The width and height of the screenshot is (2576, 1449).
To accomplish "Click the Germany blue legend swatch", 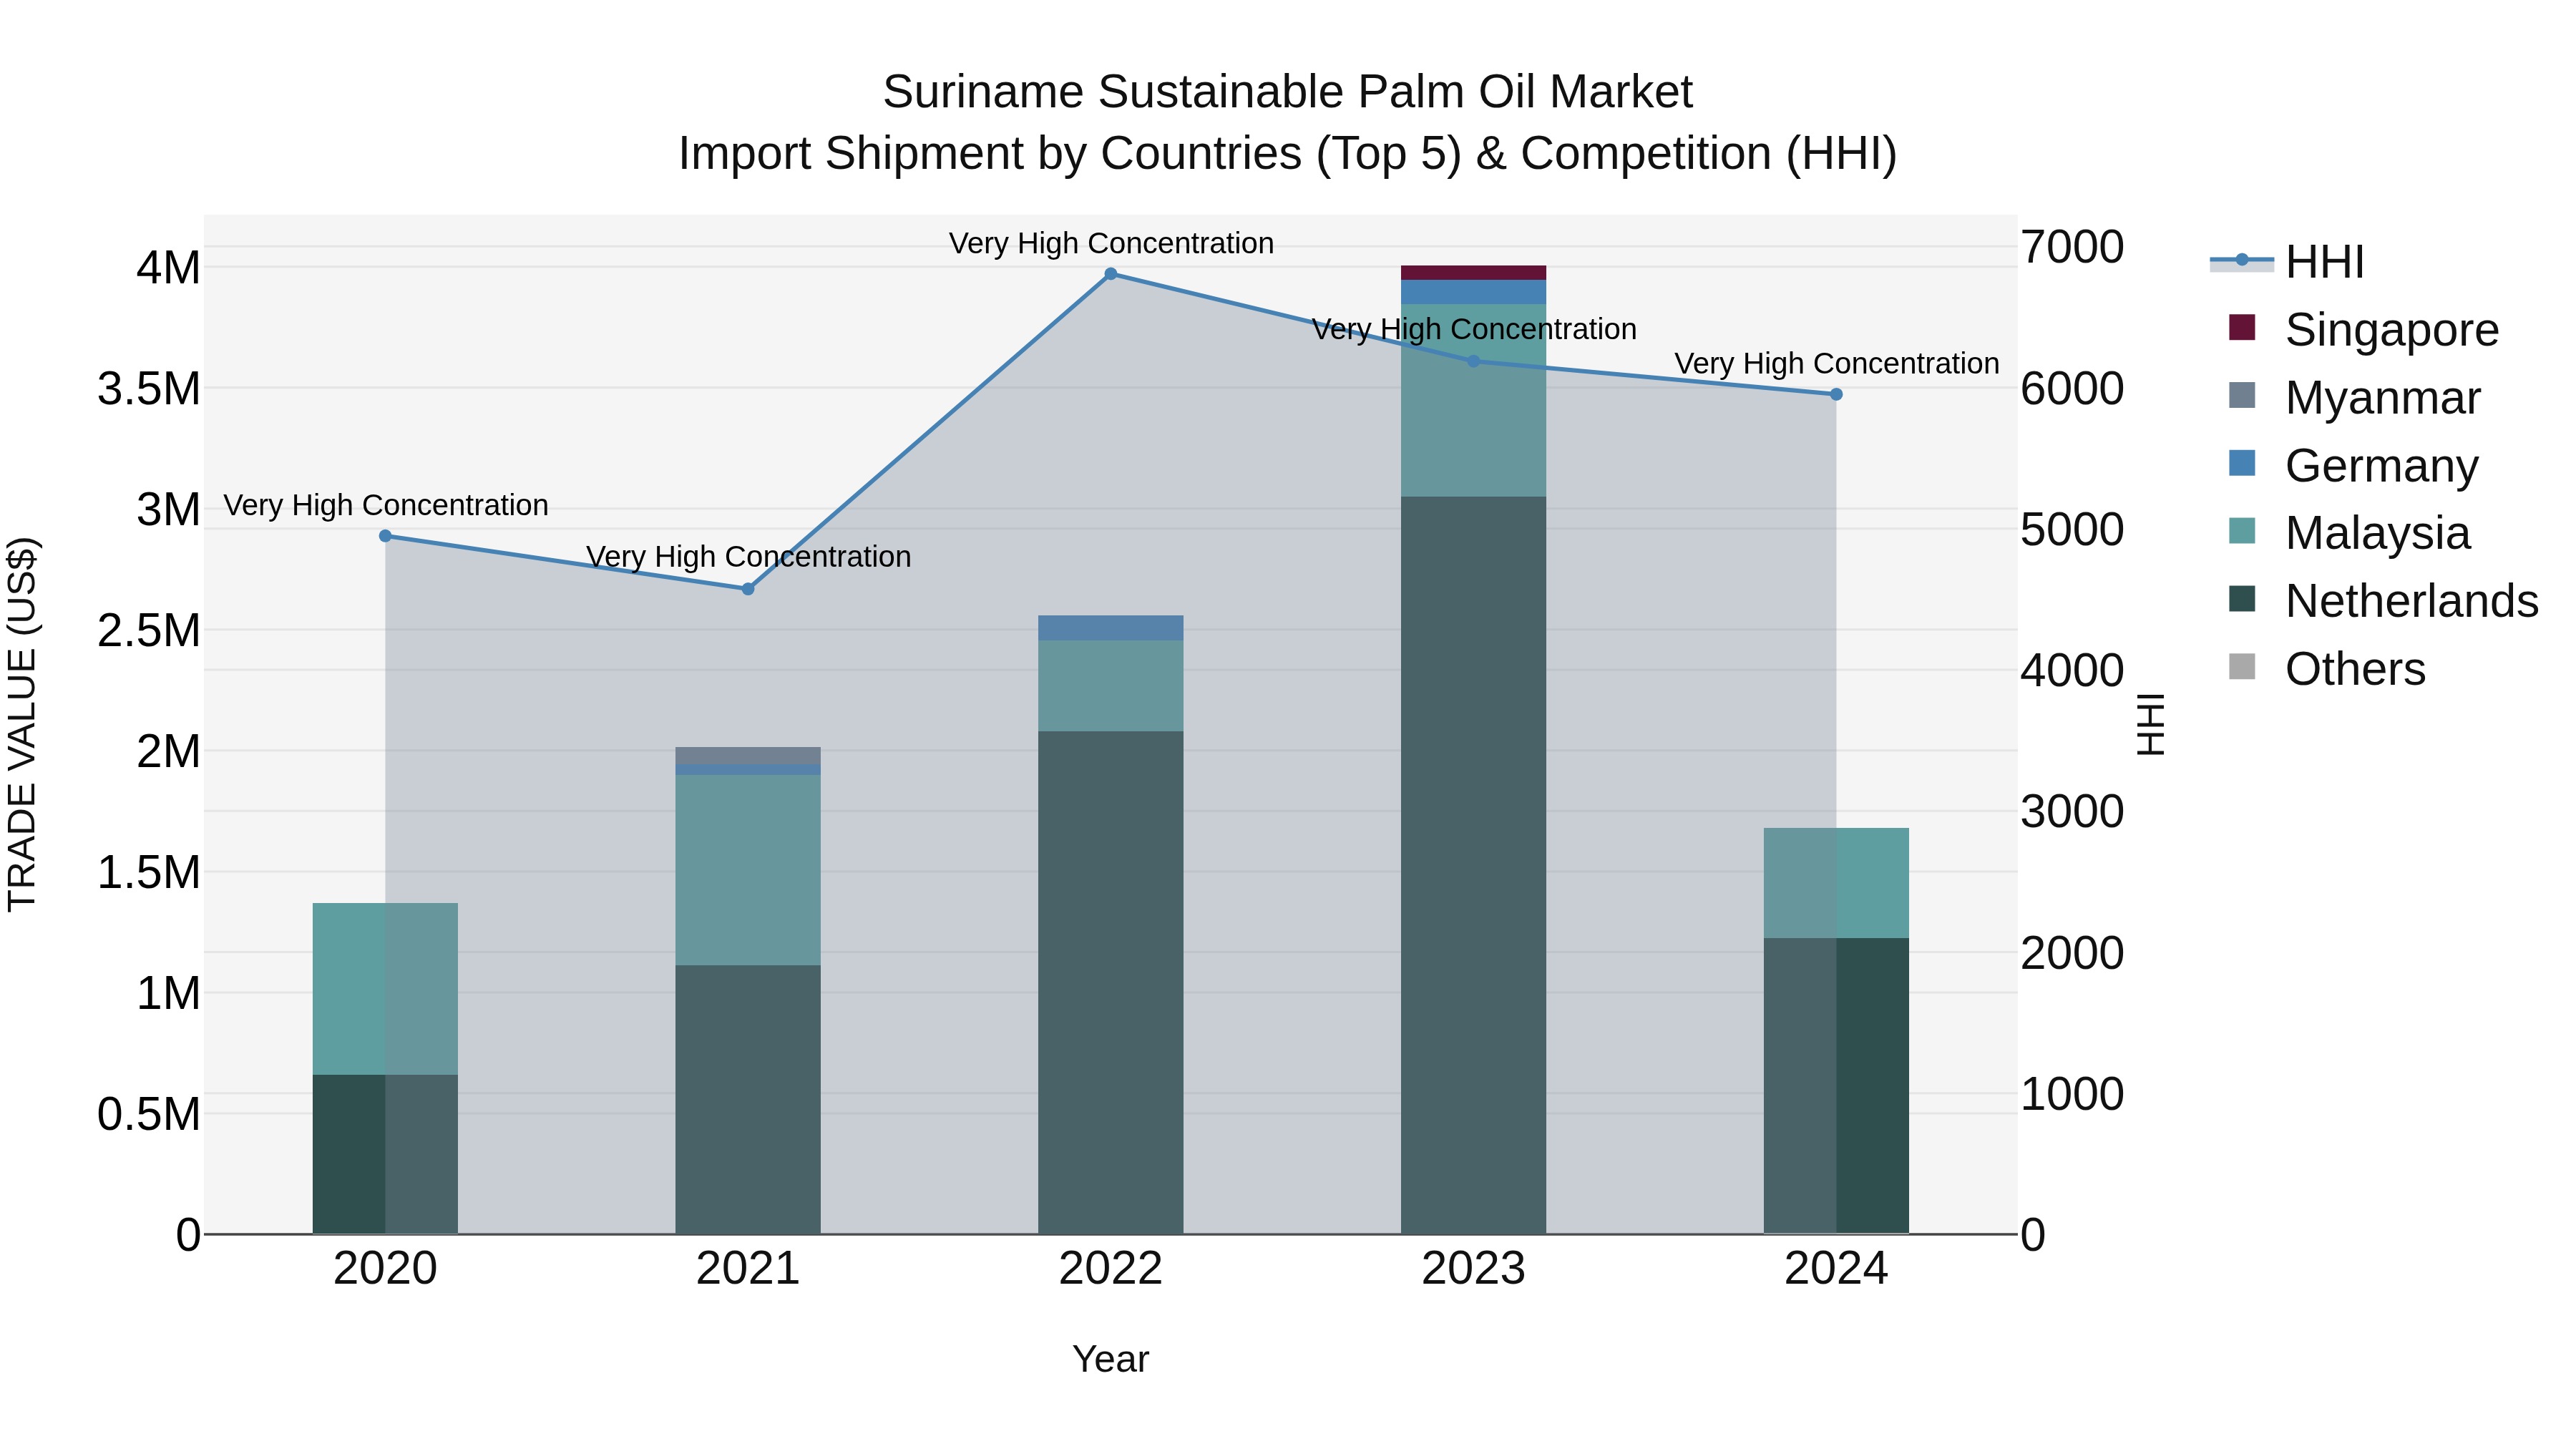I will coord(2242,463).
